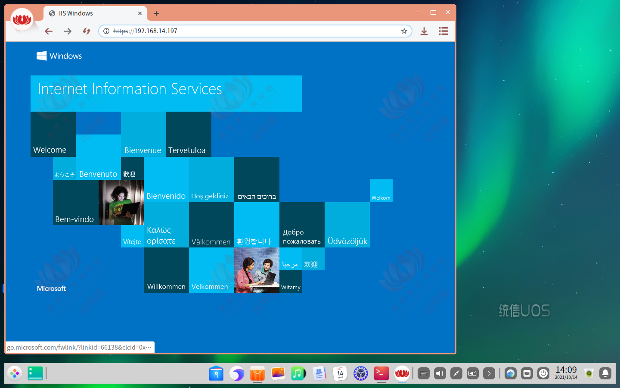
Task: Click the Vítejte tile
Action: pos(132,236)
